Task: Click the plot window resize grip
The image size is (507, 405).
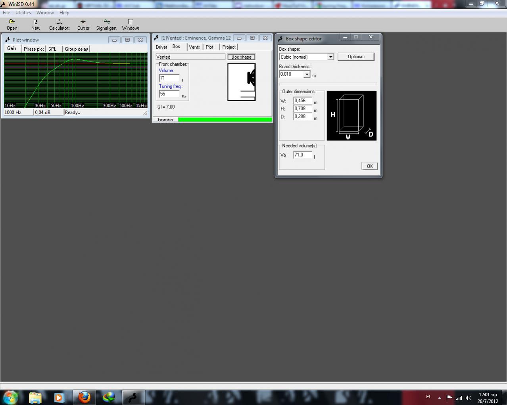Action: click(145, 113)
